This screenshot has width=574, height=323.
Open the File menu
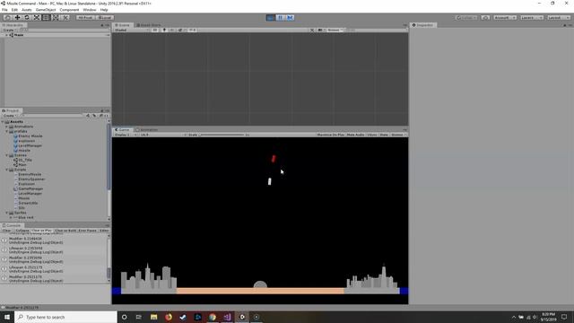[x=4, y=10]
